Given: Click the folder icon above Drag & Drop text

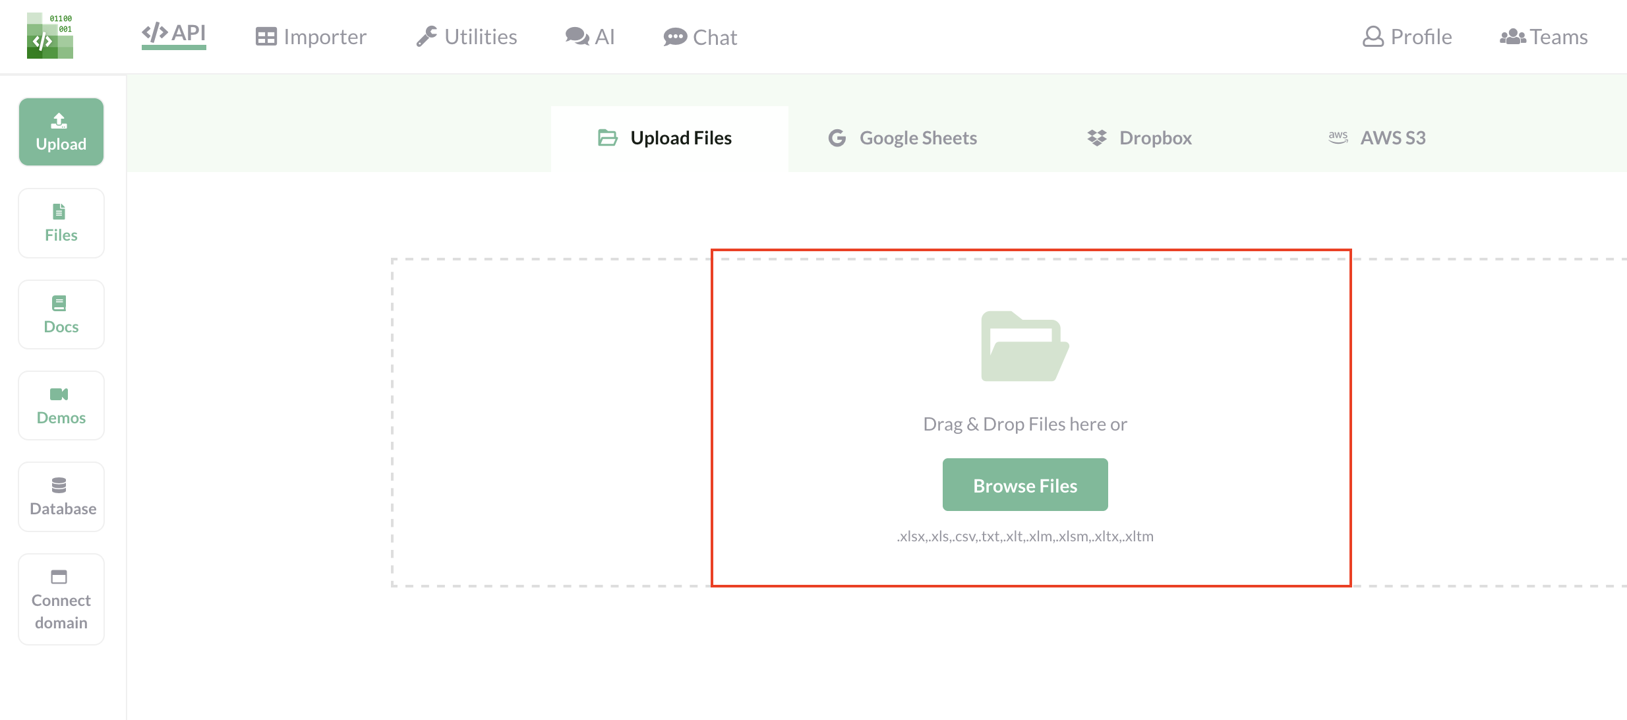Looking at the screenshot, I should (1024, 346).
